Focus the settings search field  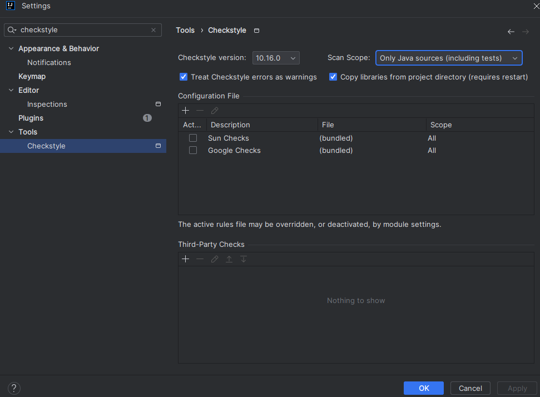[83, 30]
